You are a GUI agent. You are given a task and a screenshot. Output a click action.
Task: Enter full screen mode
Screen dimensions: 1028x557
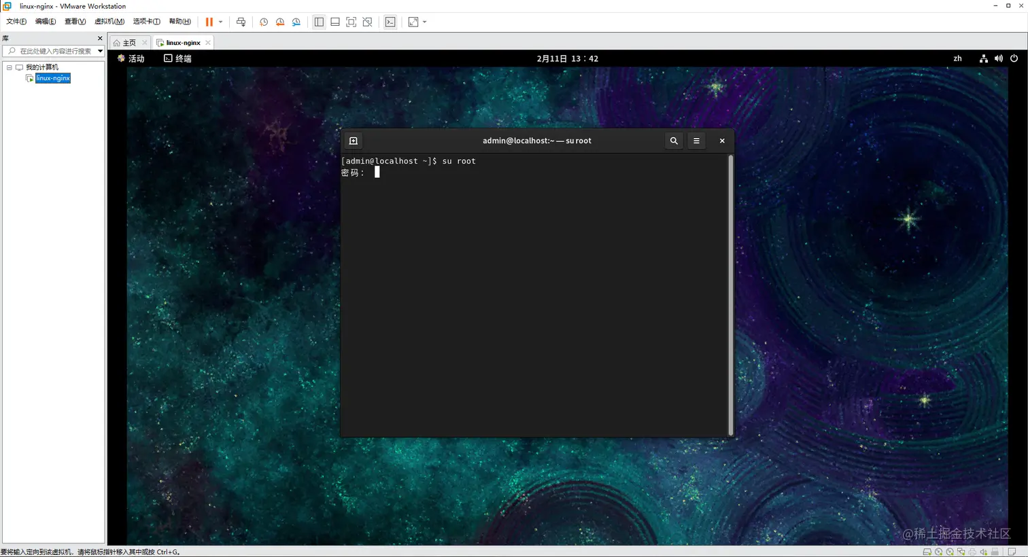352,22
